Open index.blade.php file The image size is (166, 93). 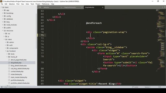(16, 74)
